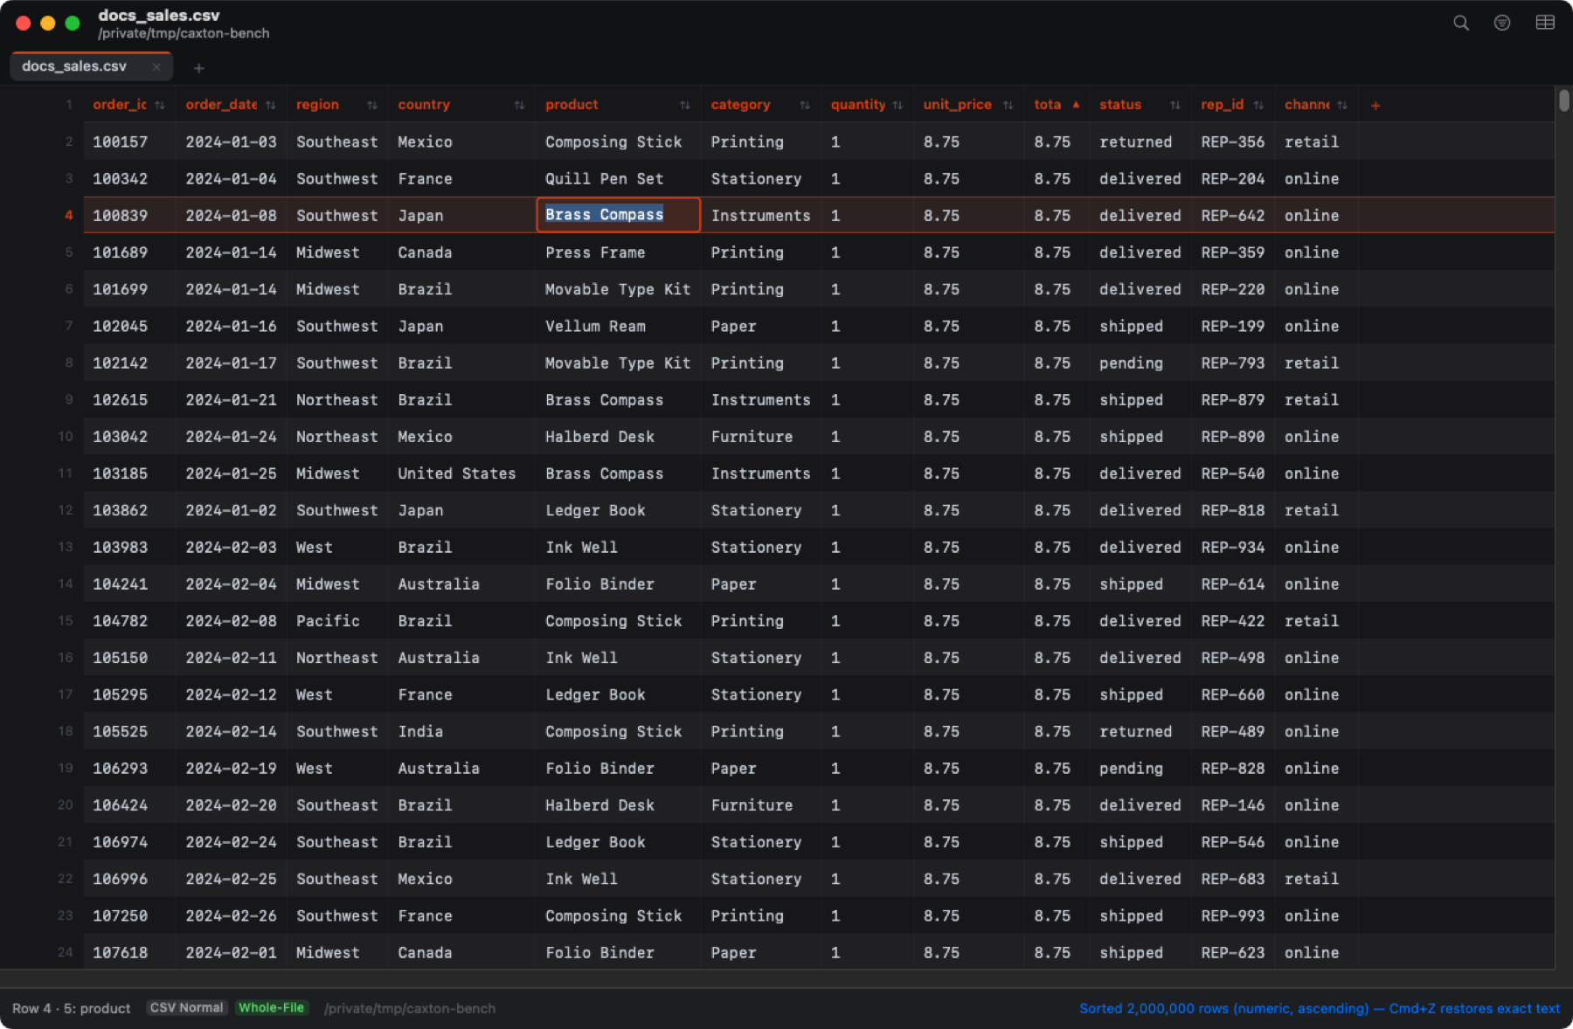Select the docs_sales.csv tab
Image resolution: width=1573 pixels, height=1029 pixels.
pyautogui.click(x=91, y=66)
